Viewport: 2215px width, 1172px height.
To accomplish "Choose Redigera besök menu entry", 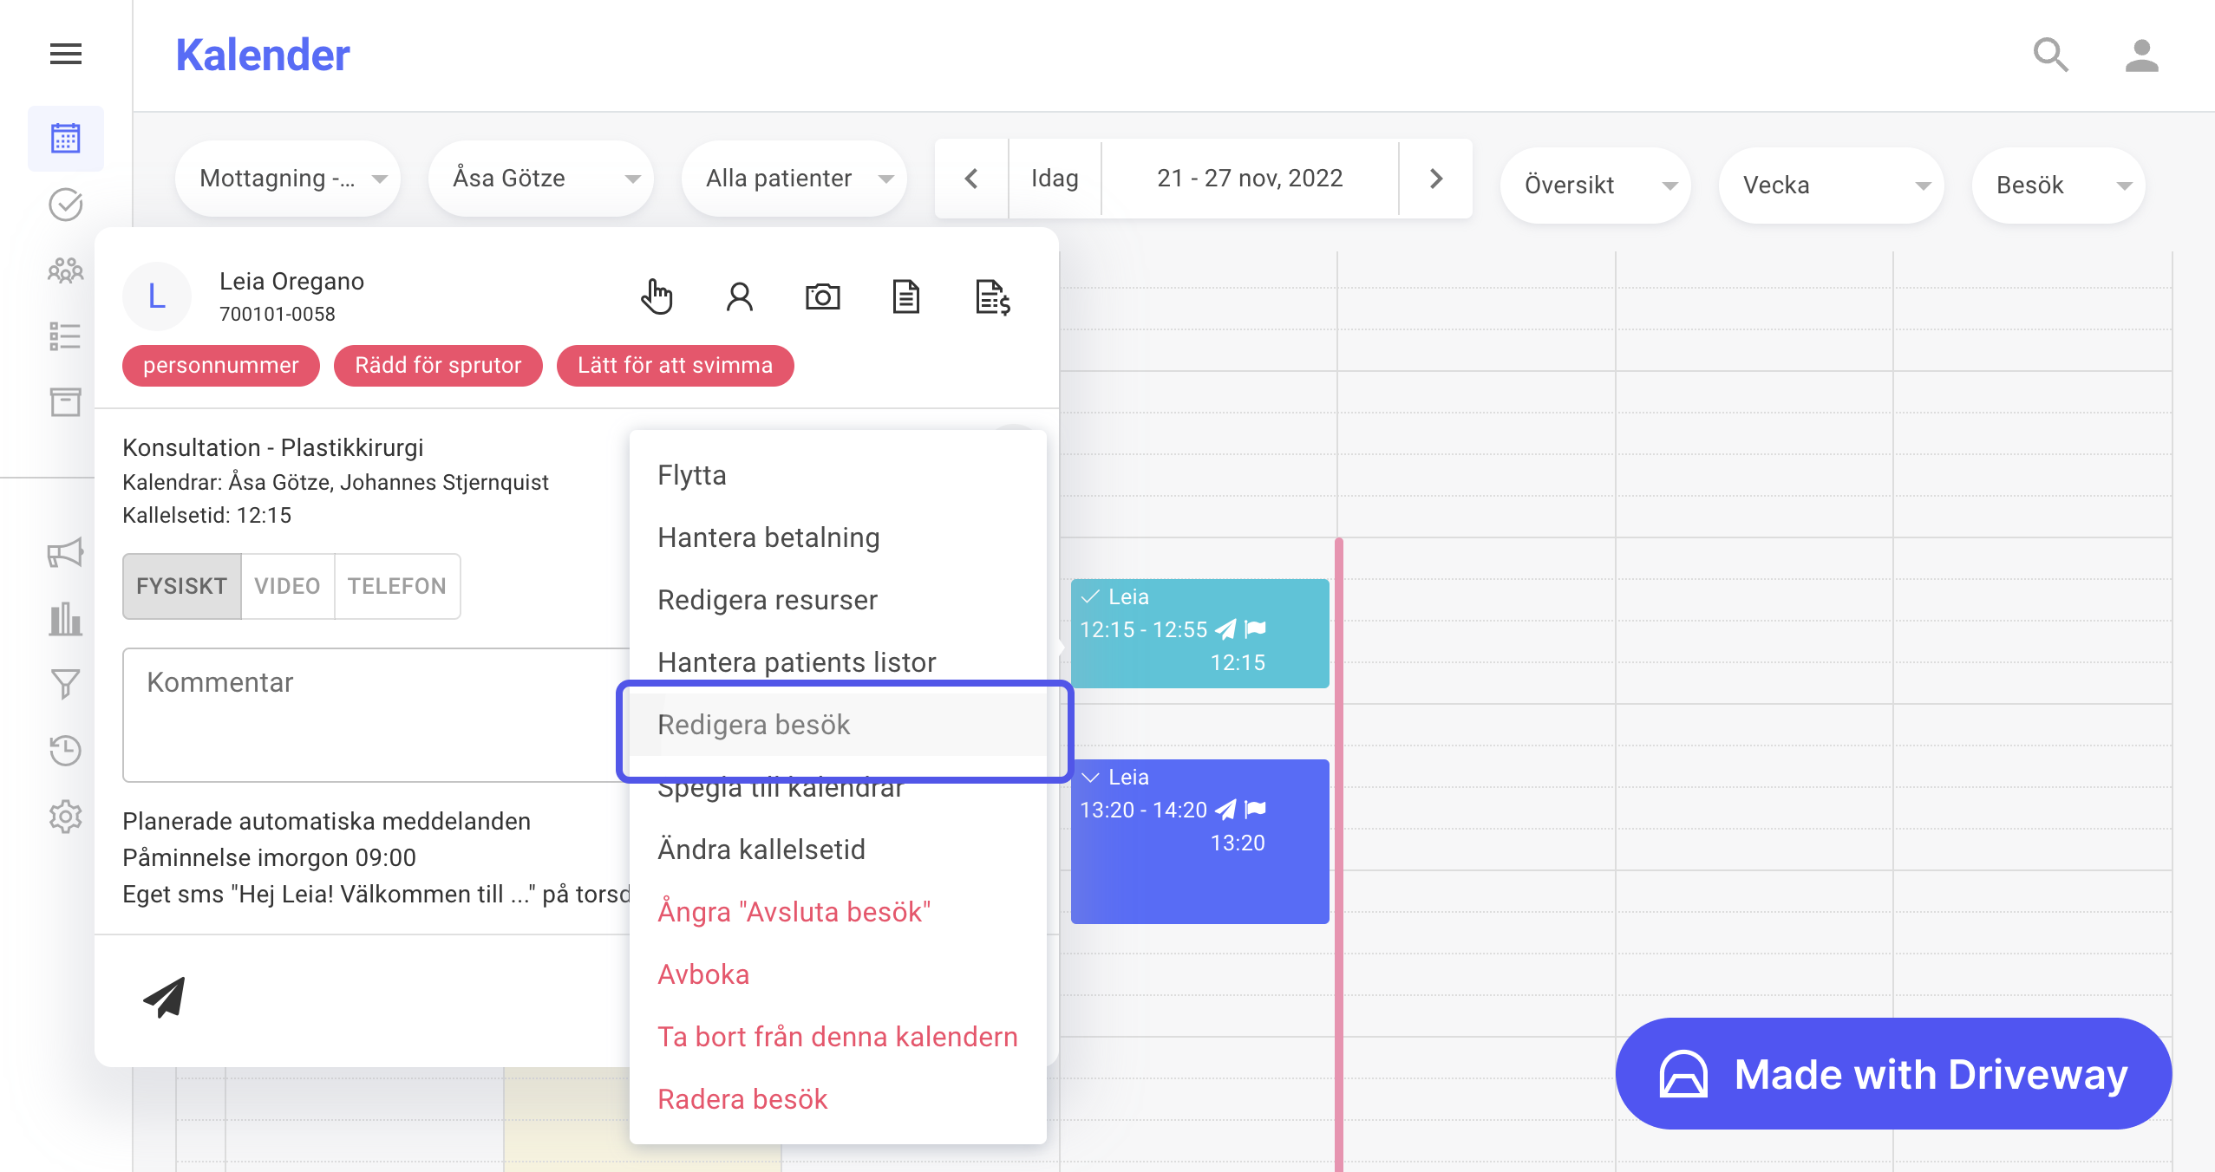I will pos(838,726).
